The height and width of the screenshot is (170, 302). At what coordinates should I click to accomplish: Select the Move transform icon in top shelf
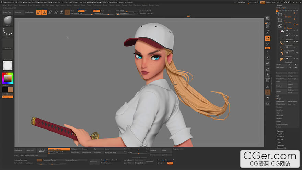50,12
